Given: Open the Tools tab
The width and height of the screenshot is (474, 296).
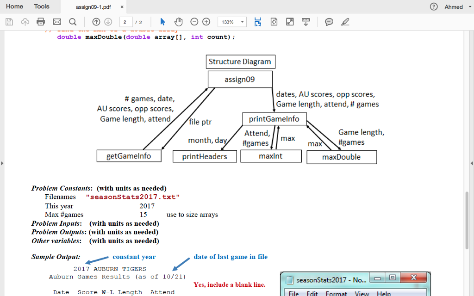Looking at the screenshot, I should click(42, 6).
